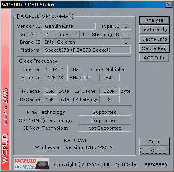Click the Stepping ID value 3
Viewport: 174px width, 172px height.
(126, 34)
